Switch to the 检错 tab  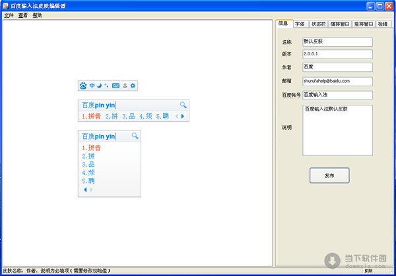point(383,24)
